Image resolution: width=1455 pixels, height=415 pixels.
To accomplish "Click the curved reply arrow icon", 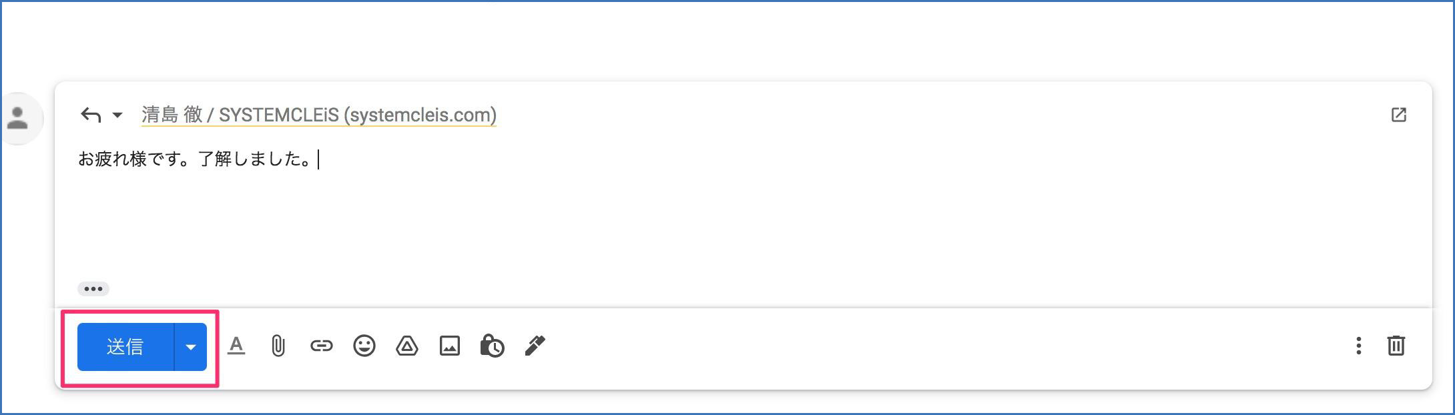I will 91,115.
